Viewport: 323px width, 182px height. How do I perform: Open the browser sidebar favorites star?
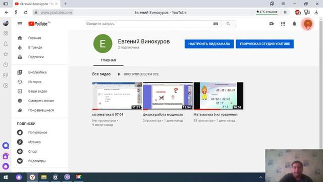pos(6,54)
